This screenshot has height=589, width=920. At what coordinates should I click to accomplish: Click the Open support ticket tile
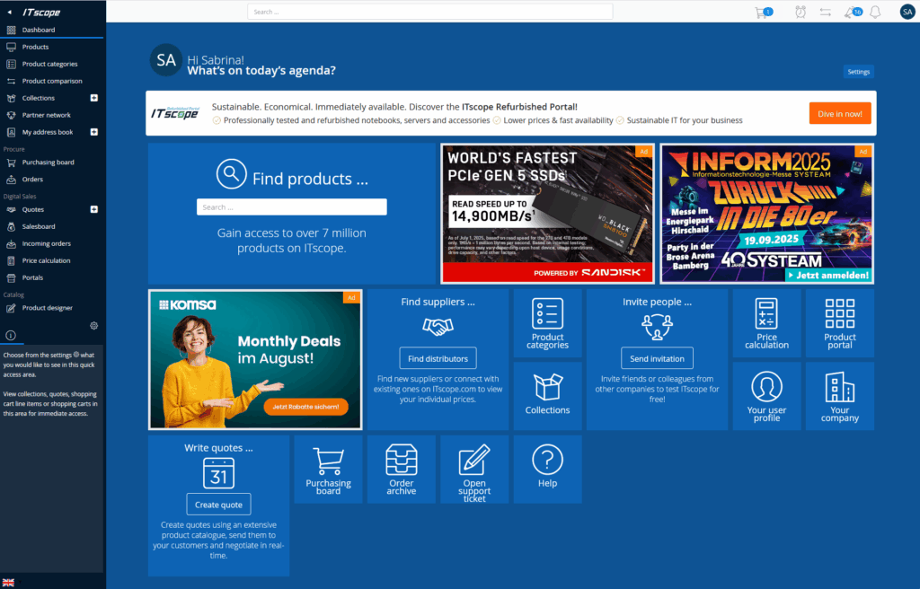[x=473, y=469]
